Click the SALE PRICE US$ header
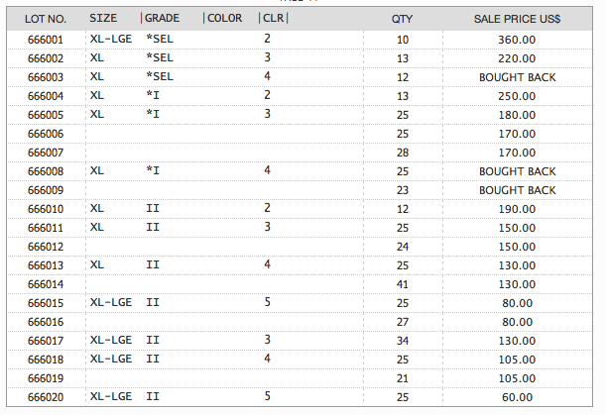The height and width of the screenshot is (415, 606). point(517,19)
